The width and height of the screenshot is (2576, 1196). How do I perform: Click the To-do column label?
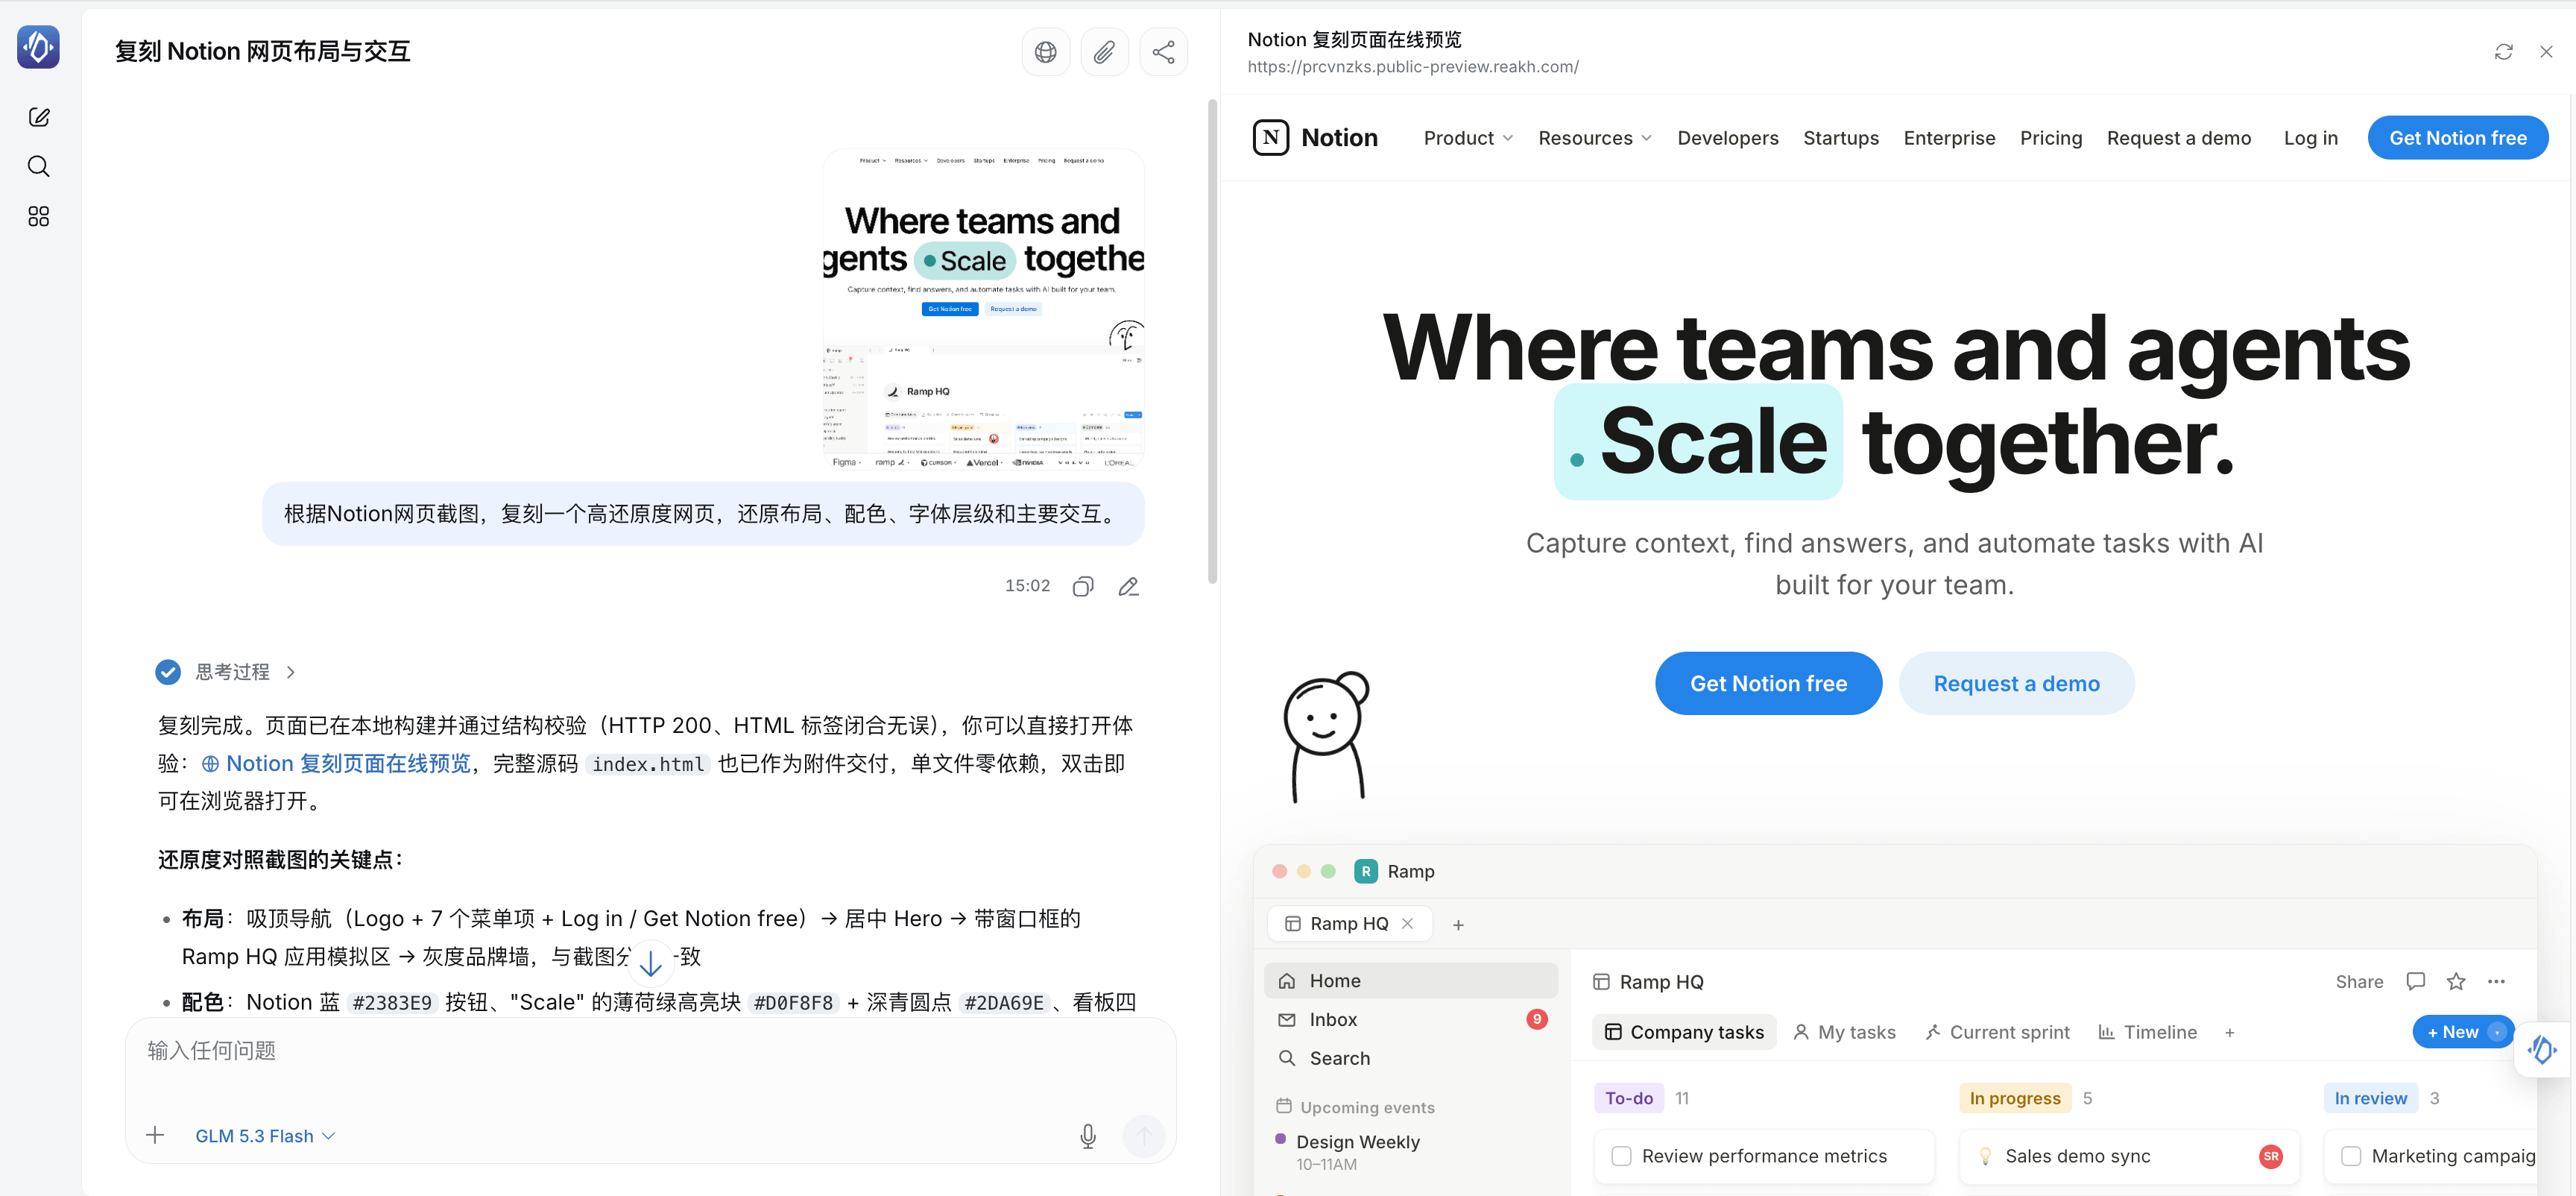coord(1628,1098)
